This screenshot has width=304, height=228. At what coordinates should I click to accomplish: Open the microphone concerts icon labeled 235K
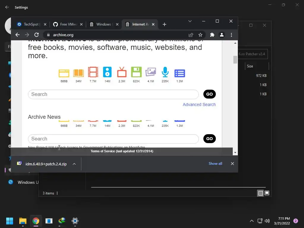[165, 72]
